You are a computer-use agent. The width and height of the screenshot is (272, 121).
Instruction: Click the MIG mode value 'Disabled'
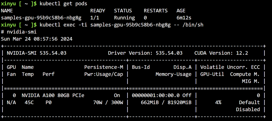tap(248, 109)
